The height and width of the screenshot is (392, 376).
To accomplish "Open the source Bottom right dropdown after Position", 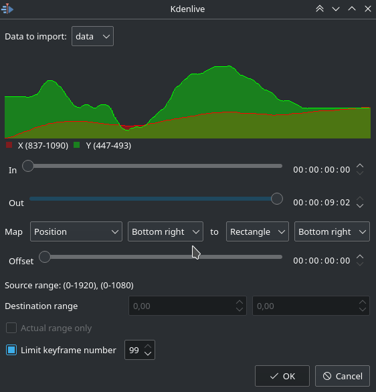I will 165,231.
